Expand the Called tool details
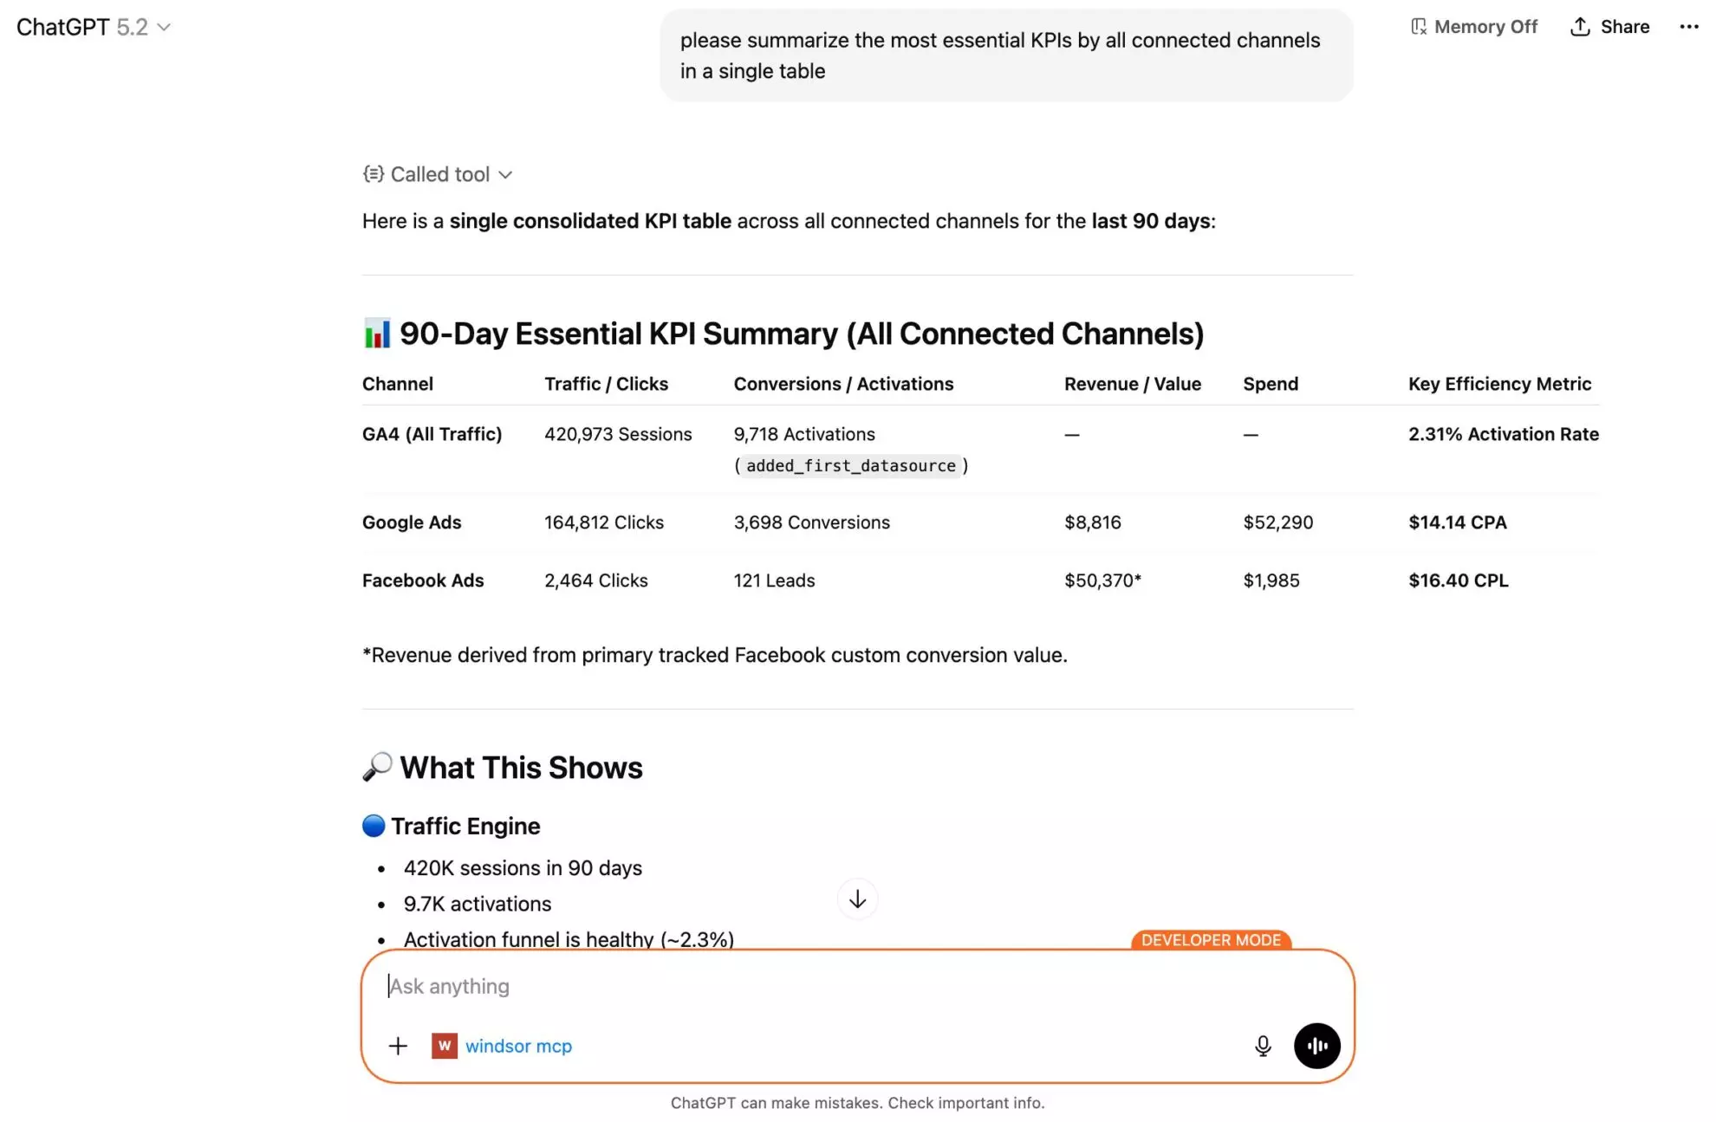The image size is (1716, 1122). tap(439, 174)
